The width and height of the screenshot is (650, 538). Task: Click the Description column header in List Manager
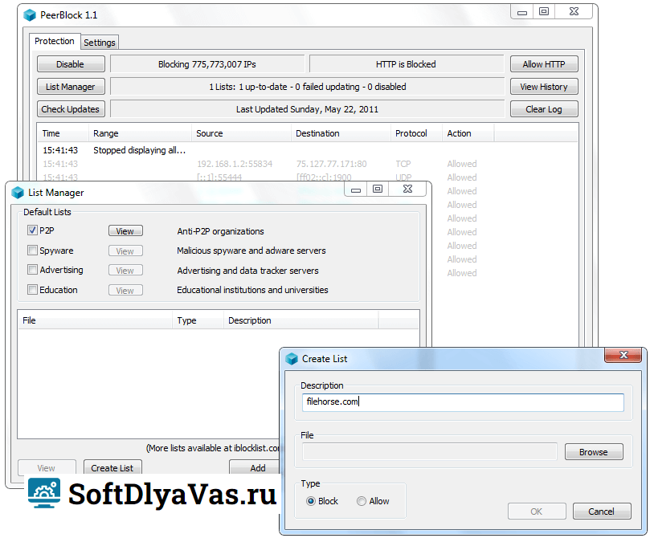click(x=301, y=320)
